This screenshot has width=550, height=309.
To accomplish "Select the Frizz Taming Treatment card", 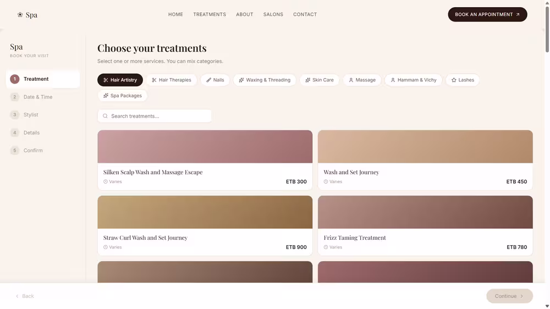I will (x=425, y=226).
